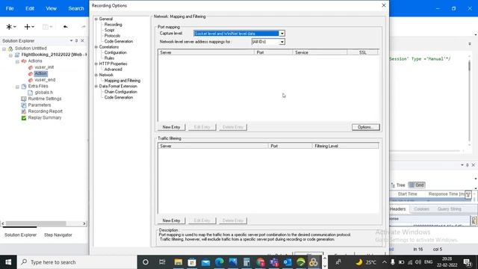478x269 pixels.
Task: Collapse the Actions folder node
Action: point(17,61)
